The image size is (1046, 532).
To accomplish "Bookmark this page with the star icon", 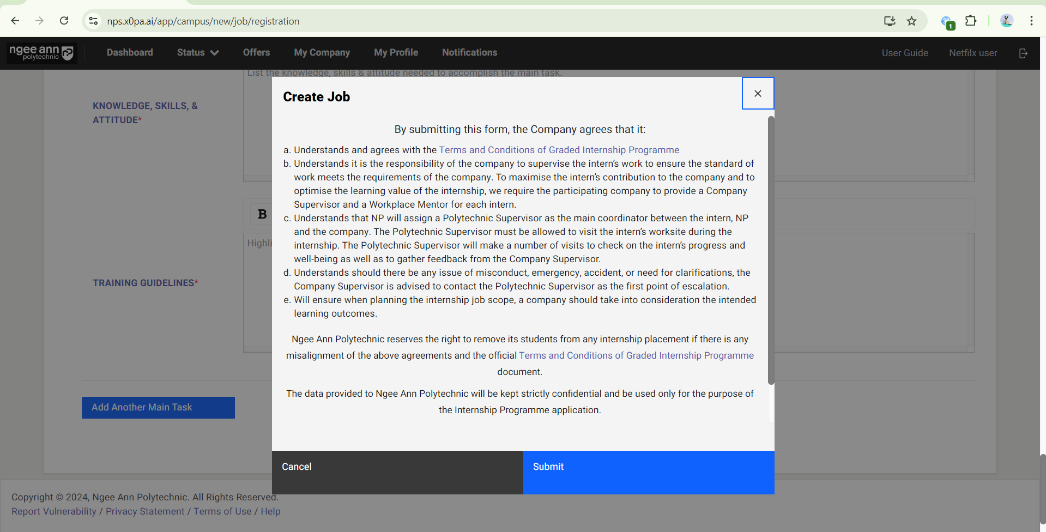I will tap(911, 21).
